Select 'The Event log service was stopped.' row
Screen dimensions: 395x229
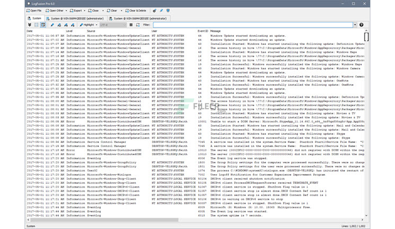tap(195, 159)
